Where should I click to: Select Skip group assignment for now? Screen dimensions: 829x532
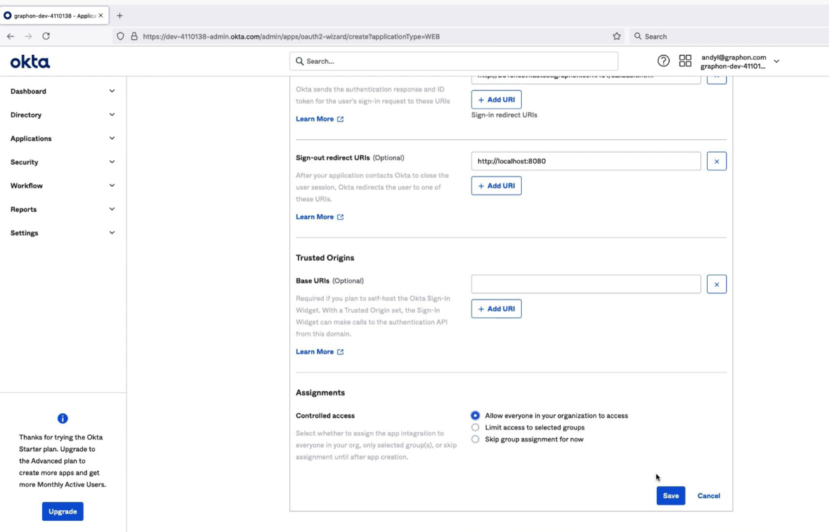[475, 439]
